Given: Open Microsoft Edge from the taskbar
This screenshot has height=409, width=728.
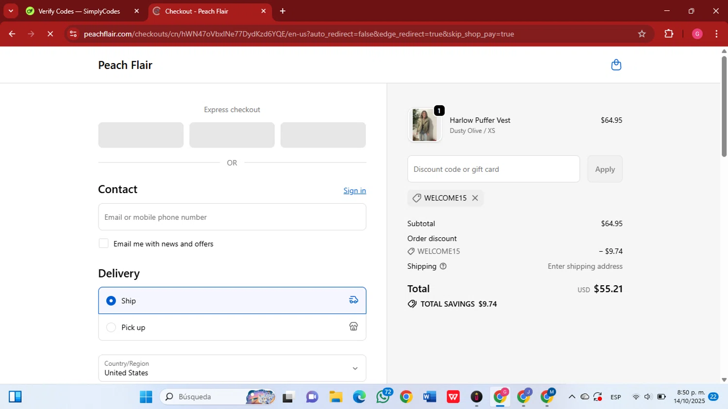Looking at the screenshot, I should [x=359, y=397].
